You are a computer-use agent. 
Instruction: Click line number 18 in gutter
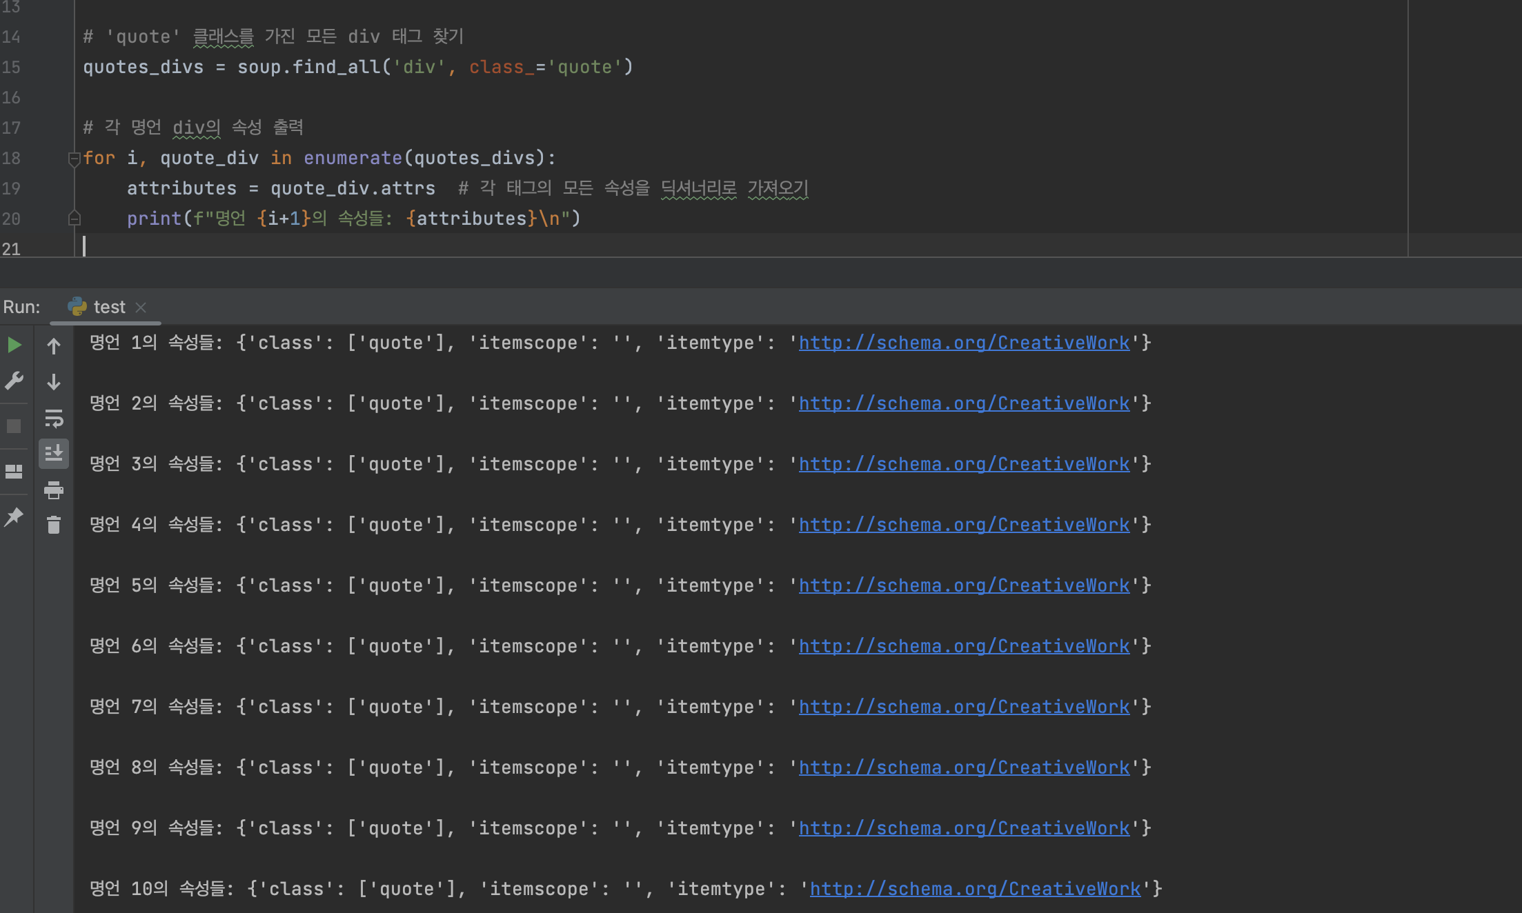tap(12, 158)
